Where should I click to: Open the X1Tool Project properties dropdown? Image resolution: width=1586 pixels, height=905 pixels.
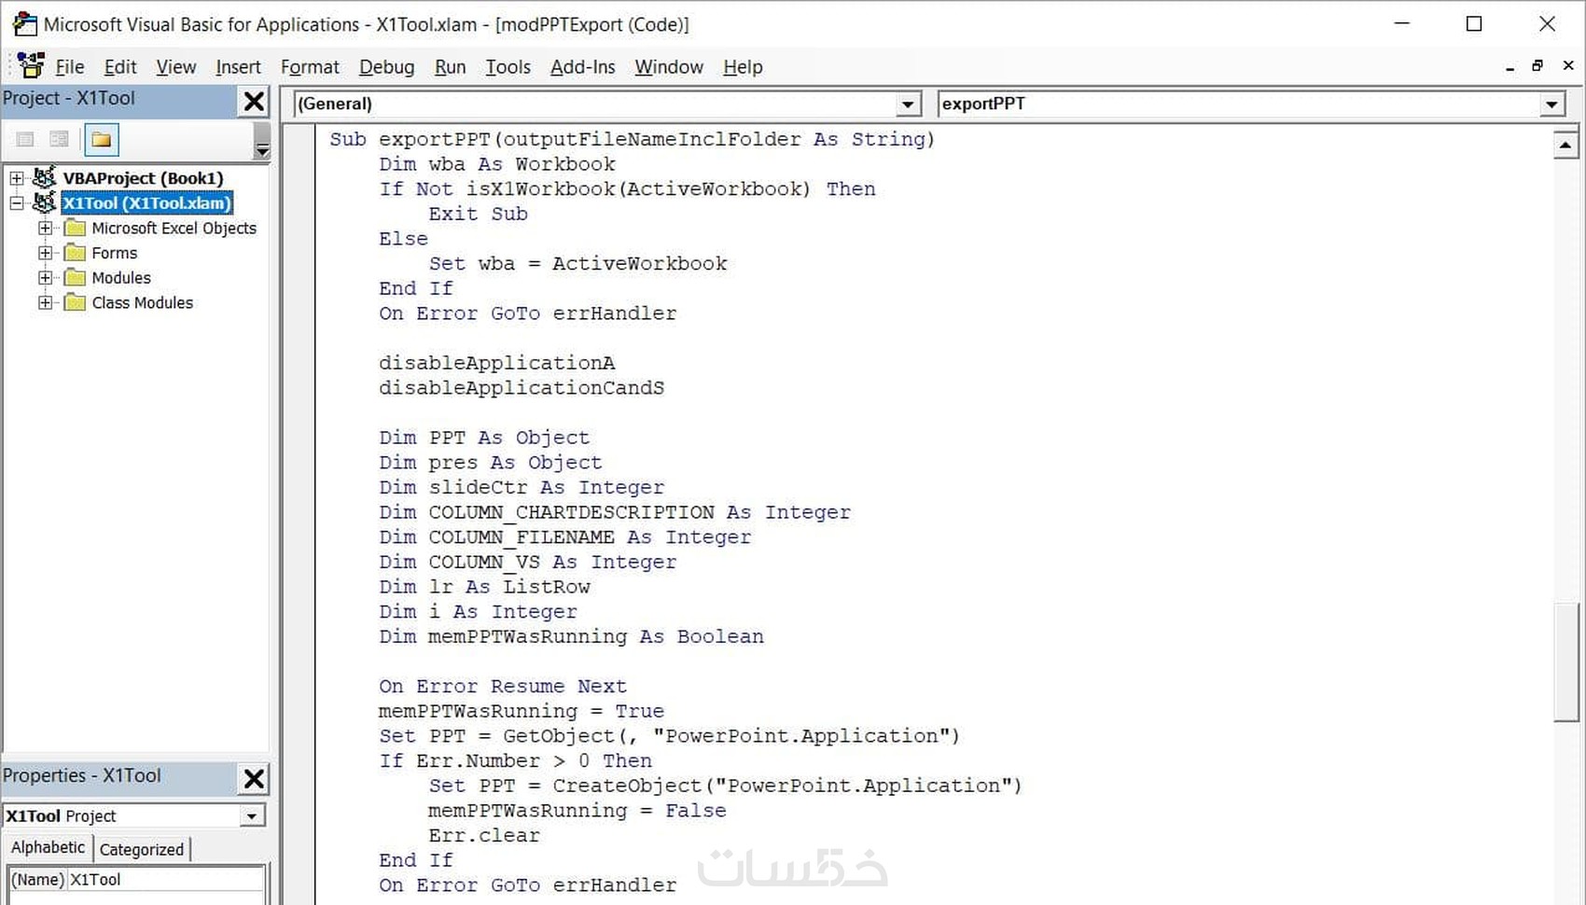tap(251, 816)
